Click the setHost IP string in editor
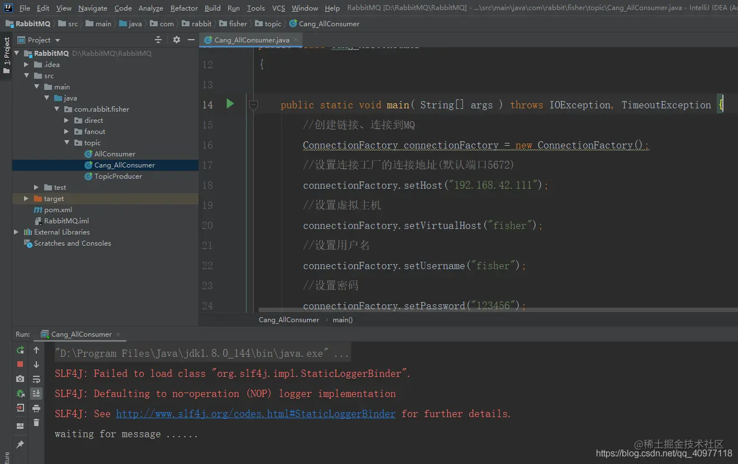The image size is (738, 464). point(493,185)
